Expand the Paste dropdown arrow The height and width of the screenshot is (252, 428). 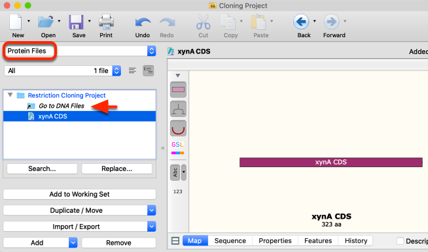click(x=272, y=21)
